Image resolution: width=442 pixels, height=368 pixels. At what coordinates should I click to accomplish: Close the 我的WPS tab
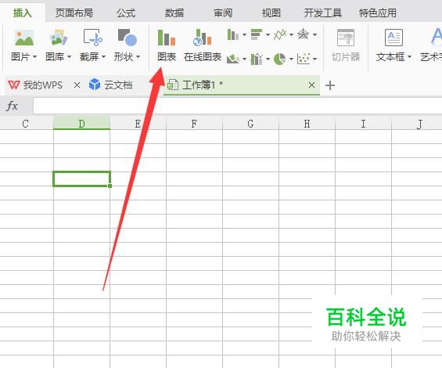click(x=77, y=85)
